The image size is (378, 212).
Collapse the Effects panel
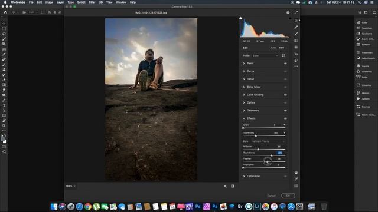(244, 118)
